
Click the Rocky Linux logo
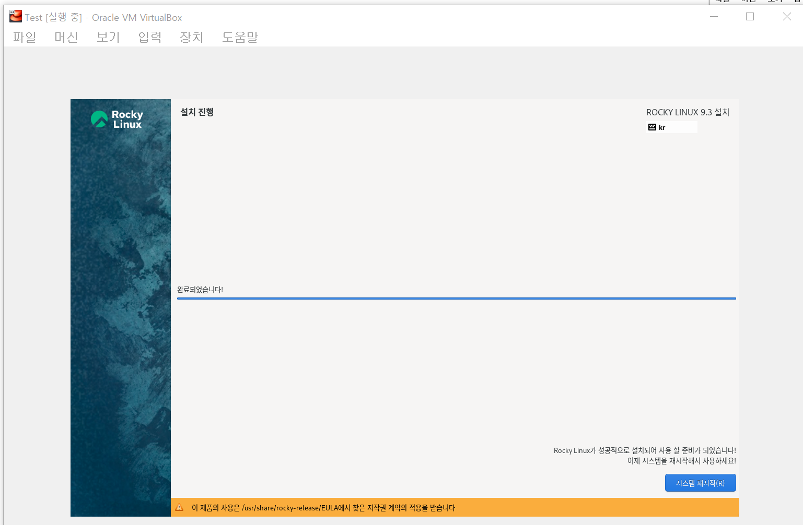(117, 119)
